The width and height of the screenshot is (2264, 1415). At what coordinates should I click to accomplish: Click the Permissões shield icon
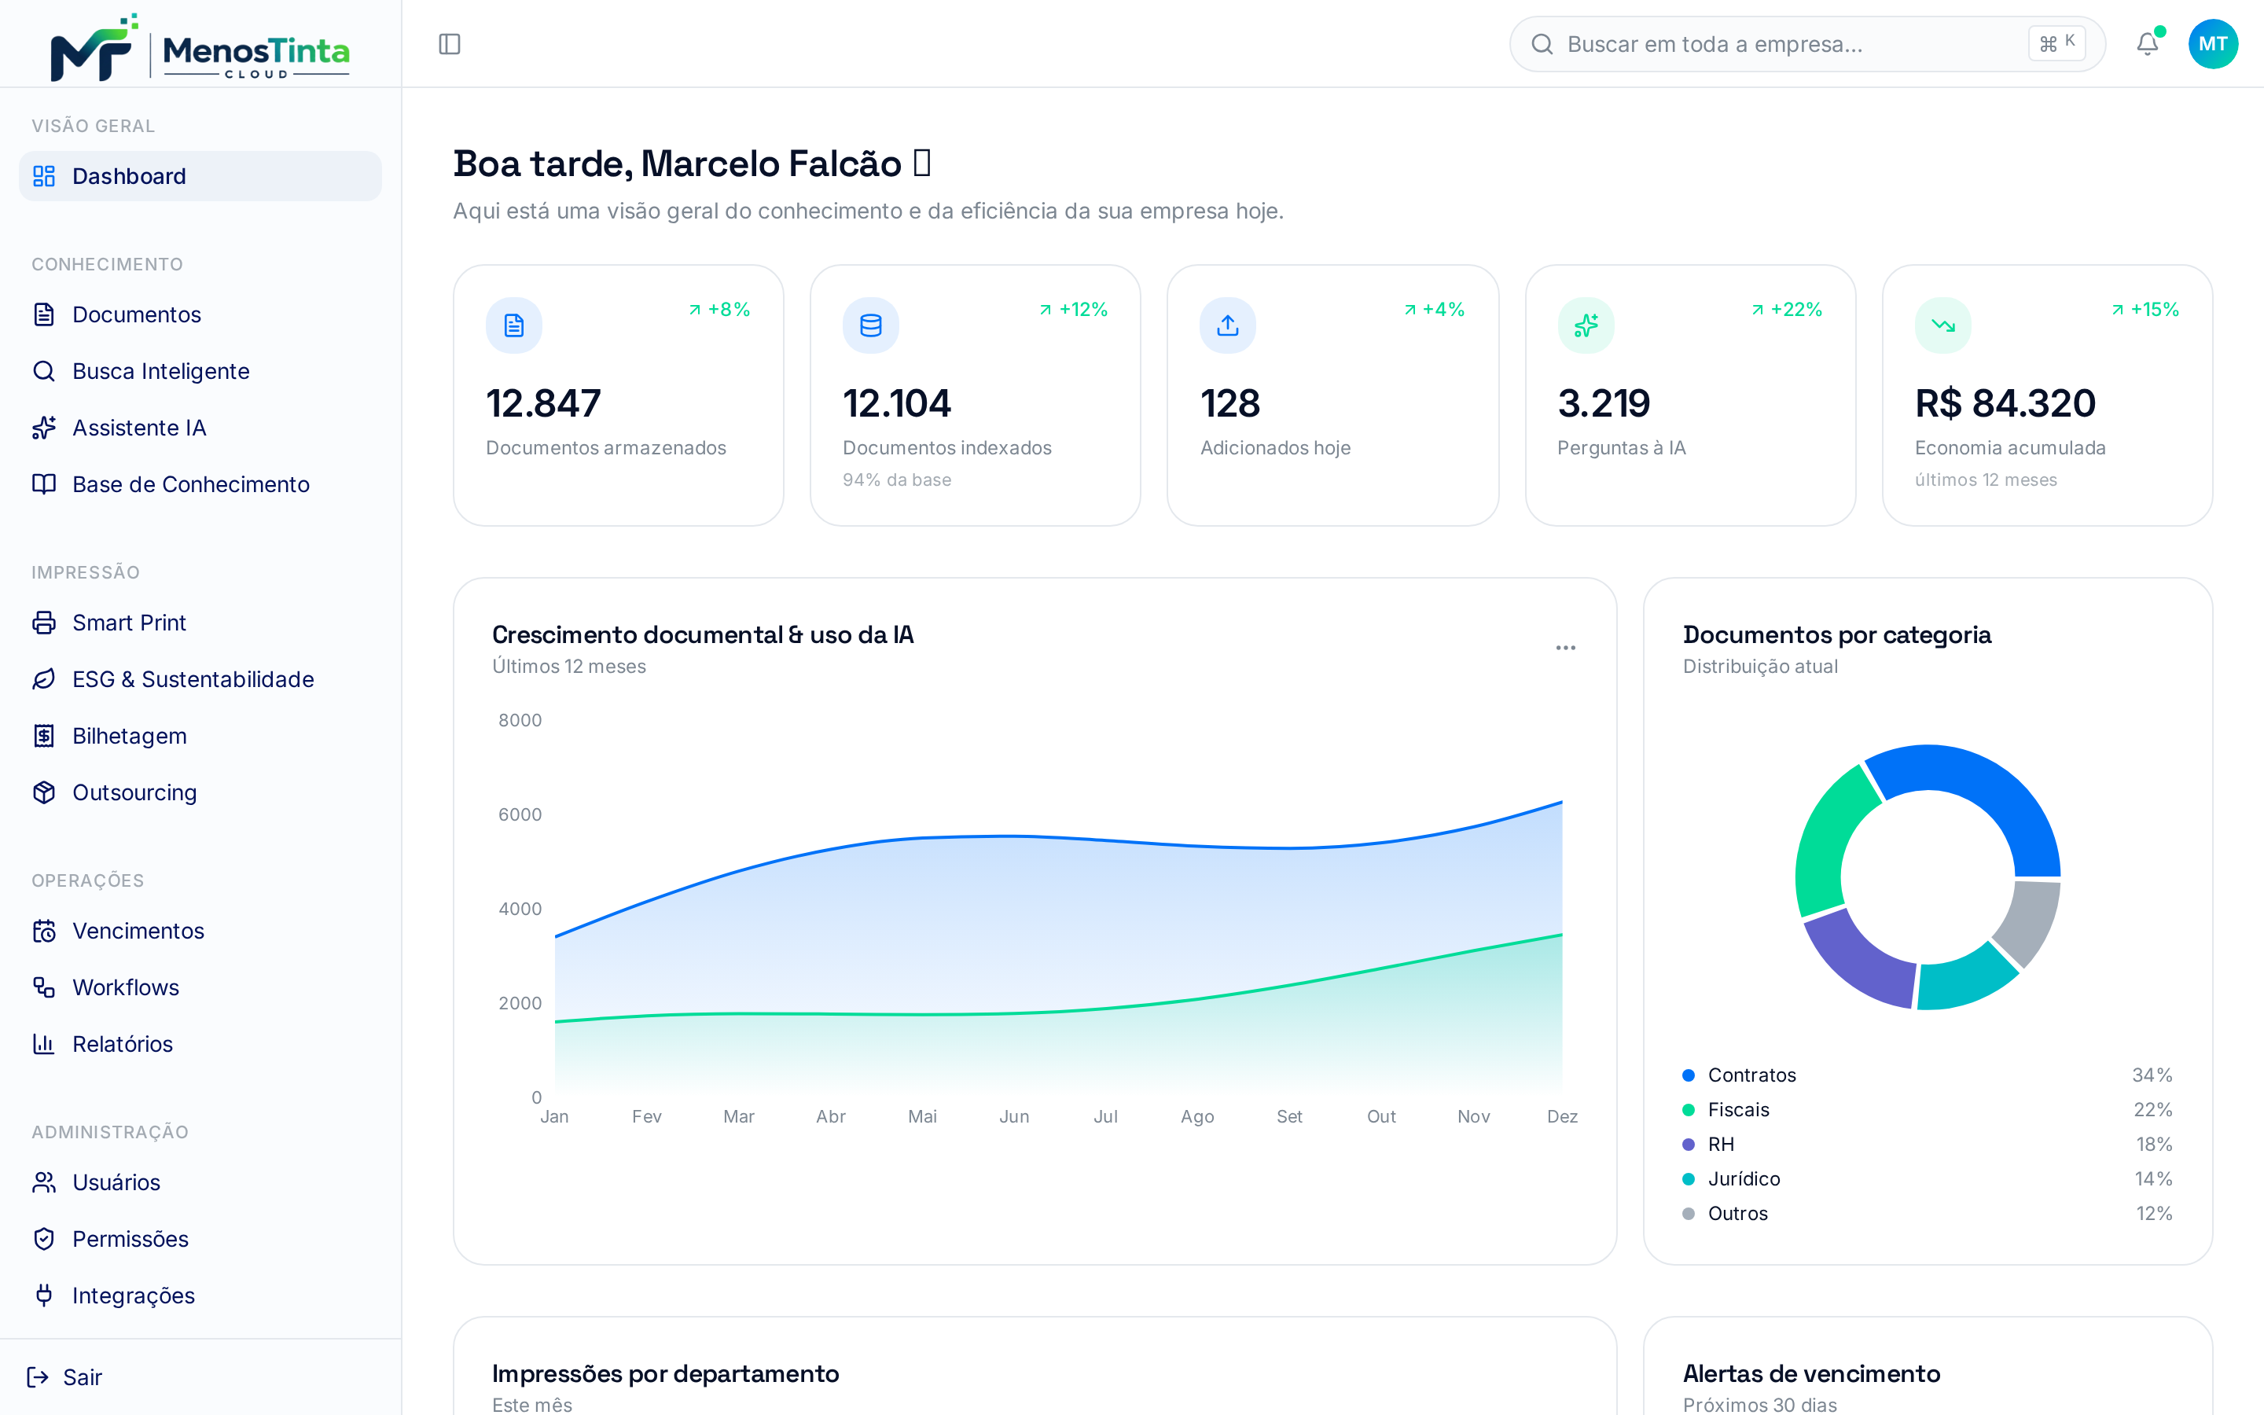44,1239
